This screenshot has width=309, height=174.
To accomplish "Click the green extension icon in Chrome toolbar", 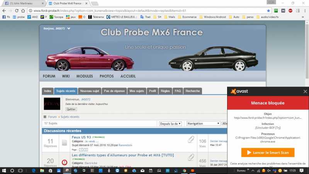I will [276, 11].
